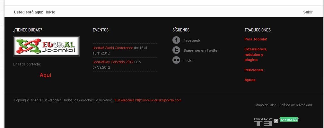Open Mapa del sitio footer link
324x128 pixels.
point(266,105)
